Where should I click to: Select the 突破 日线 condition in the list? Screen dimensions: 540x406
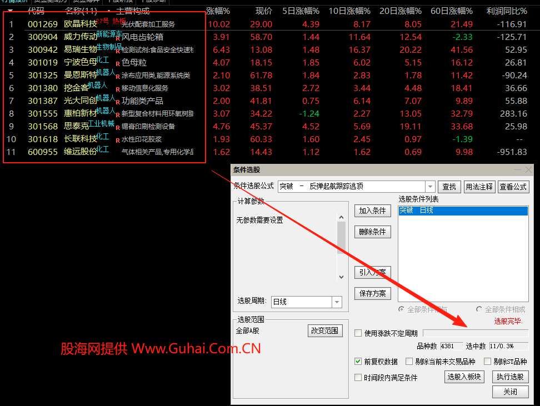(x=463, y=210)
